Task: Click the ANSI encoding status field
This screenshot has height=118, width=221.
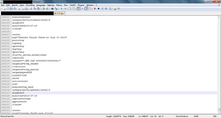Action: point(196,116)
